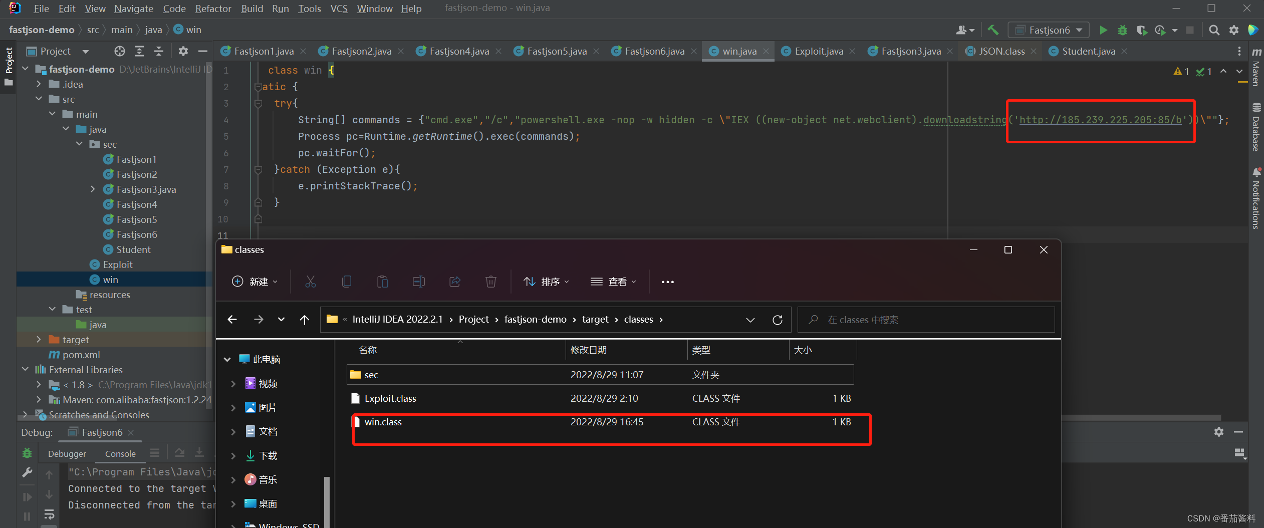Image resolution: width=1264 pixels, height=528 pixels.
Task: Switch to JSON.class editor tab
Action: click(1002, 51)
